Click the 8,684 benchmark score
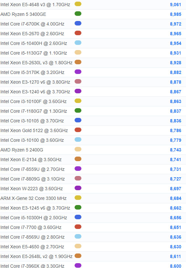The width and height of the screenshot is (186, 268). (x=175, y=198)
